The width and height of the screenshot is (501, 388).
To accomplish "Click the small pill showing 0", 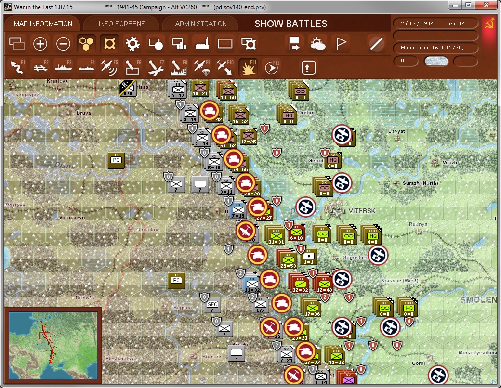I will (406, 61).
